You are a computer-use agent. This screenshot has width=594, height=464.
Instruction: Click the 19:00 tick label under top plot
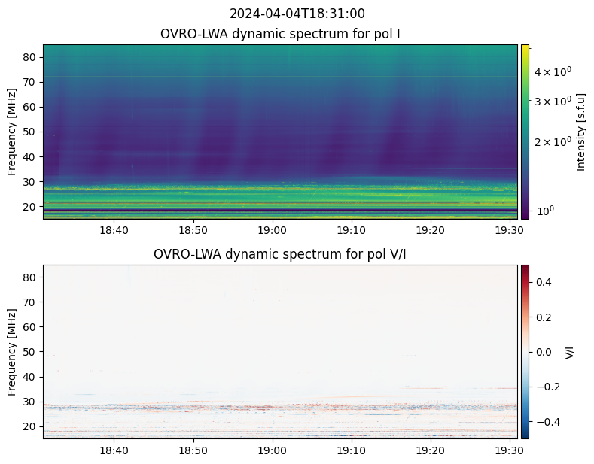pyautogui.click(x=272, y=230)
